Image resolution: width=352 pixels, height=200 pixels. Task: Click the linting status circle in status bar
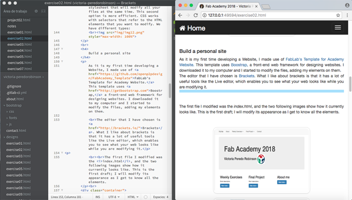coord(146,197)
